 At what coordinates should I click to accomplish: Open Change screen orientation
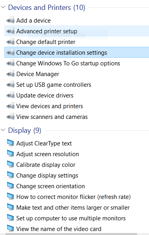pos(50,186)
